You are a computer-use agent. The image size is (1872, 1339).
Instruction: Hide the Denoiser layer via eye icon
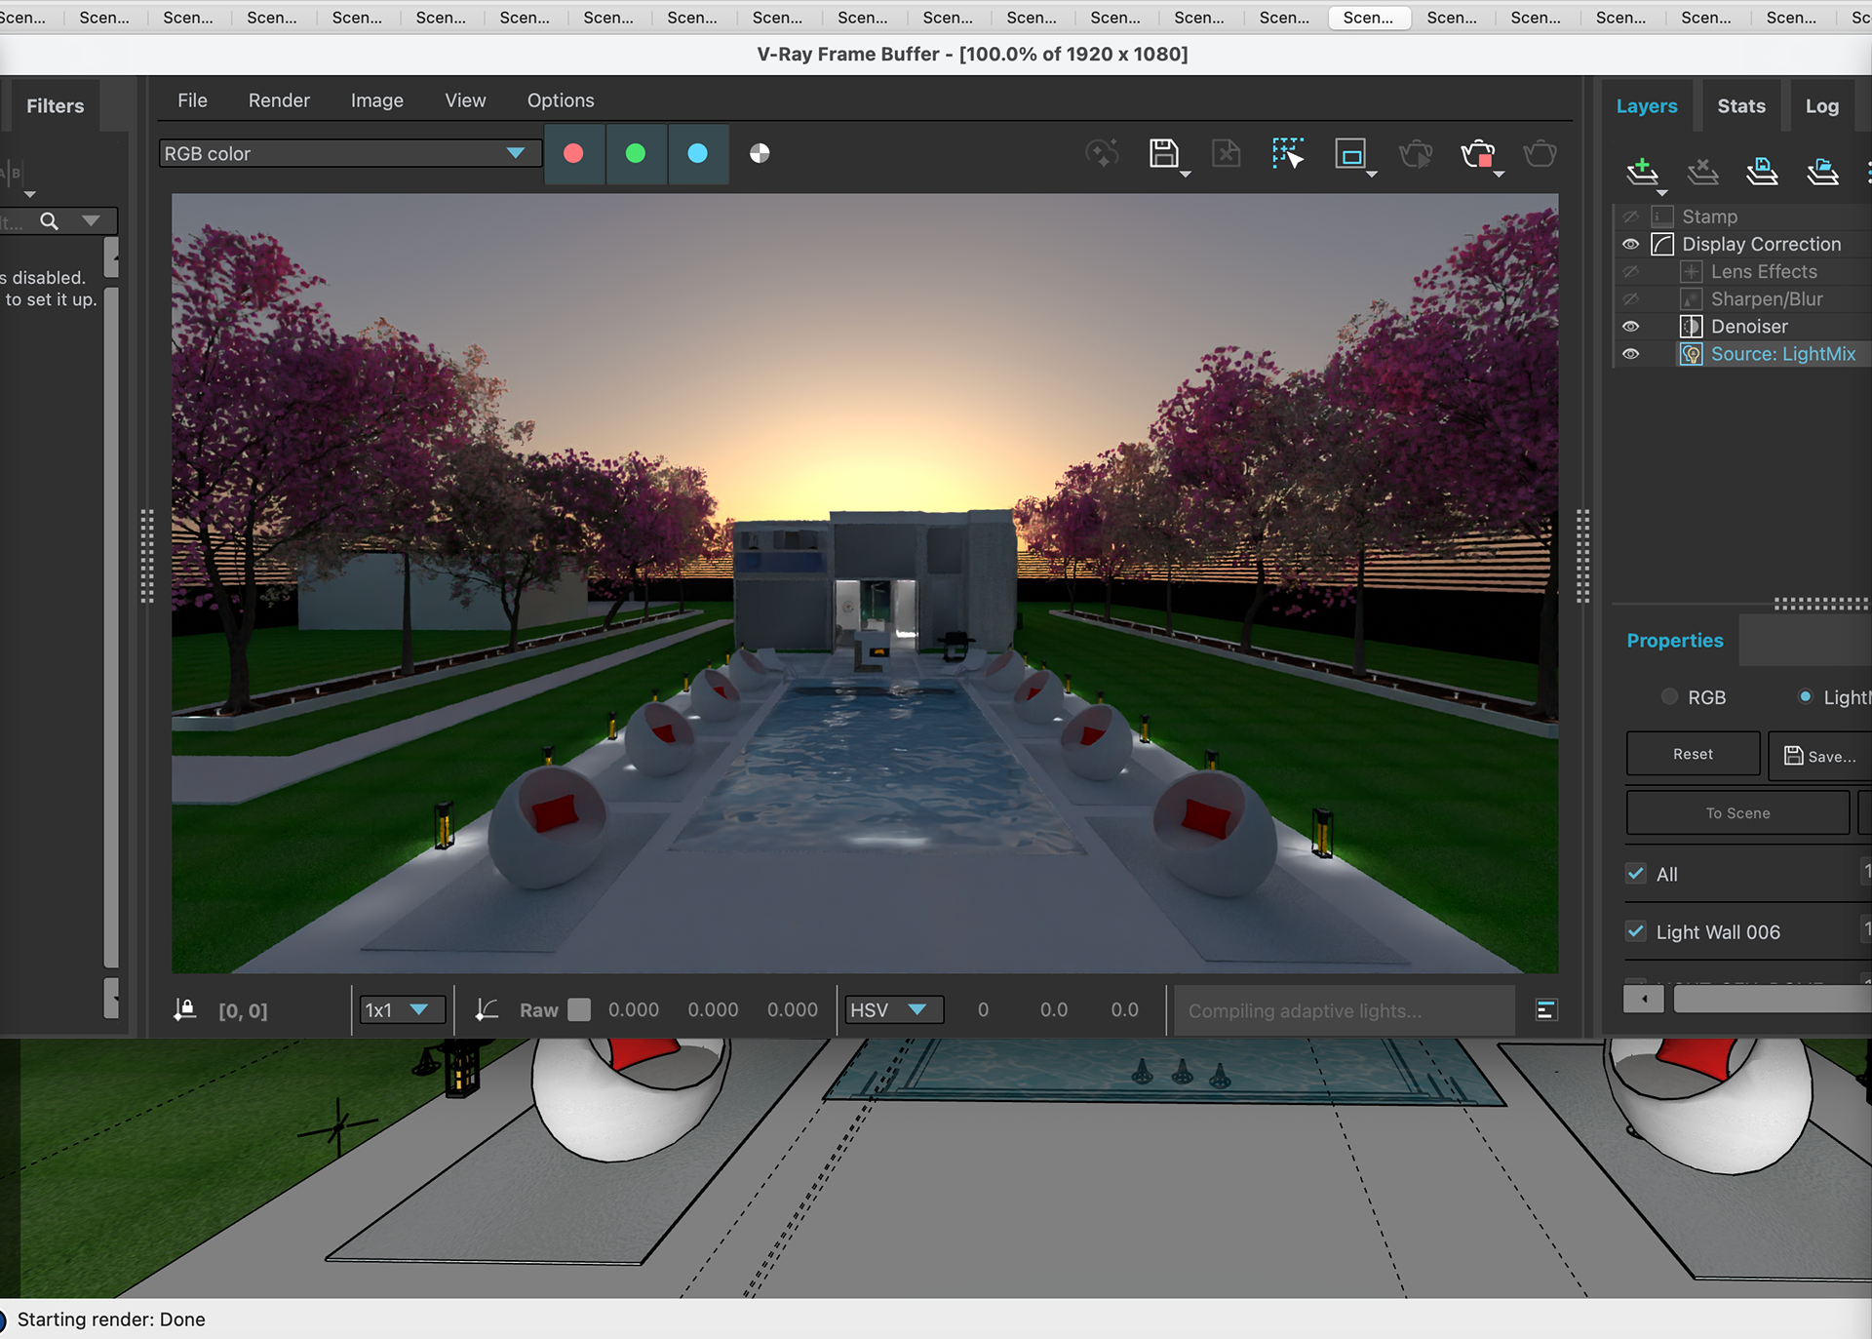[1630, 327]
